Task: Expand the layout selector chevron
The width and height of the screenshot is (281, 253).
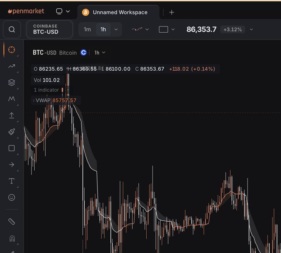Action: (68, 11)
